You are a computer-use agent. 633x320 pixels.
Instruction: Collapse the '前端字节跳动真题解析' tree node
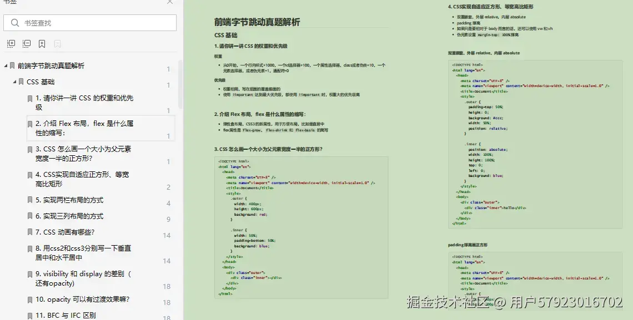point(6,65)
